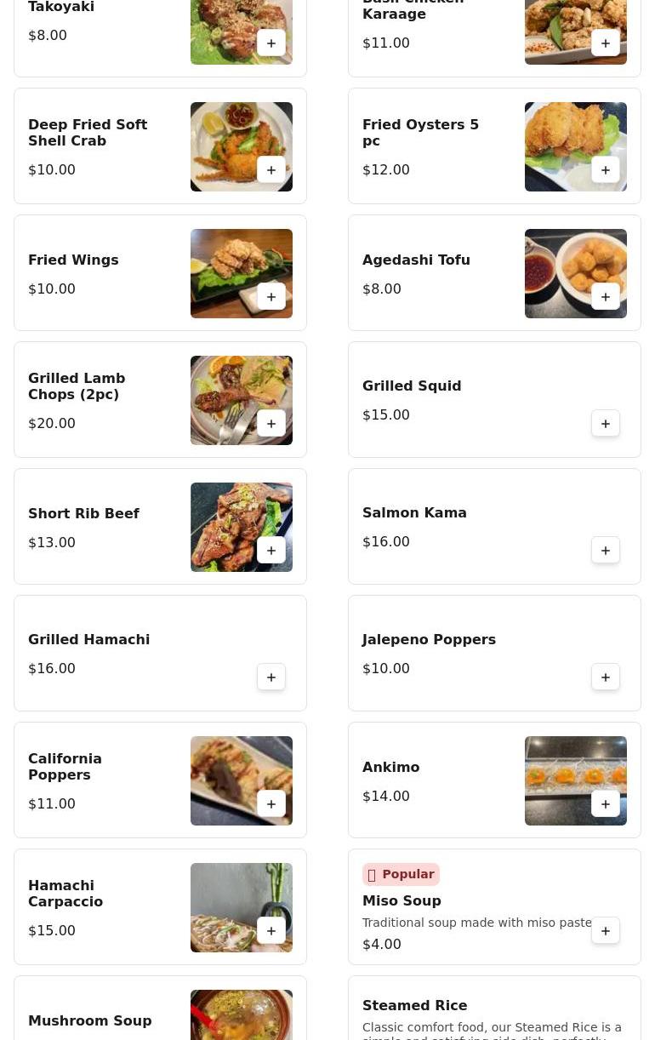Add Grilled Squid via plus button
The image size is (655, 1040).
(x=606, y=424)
